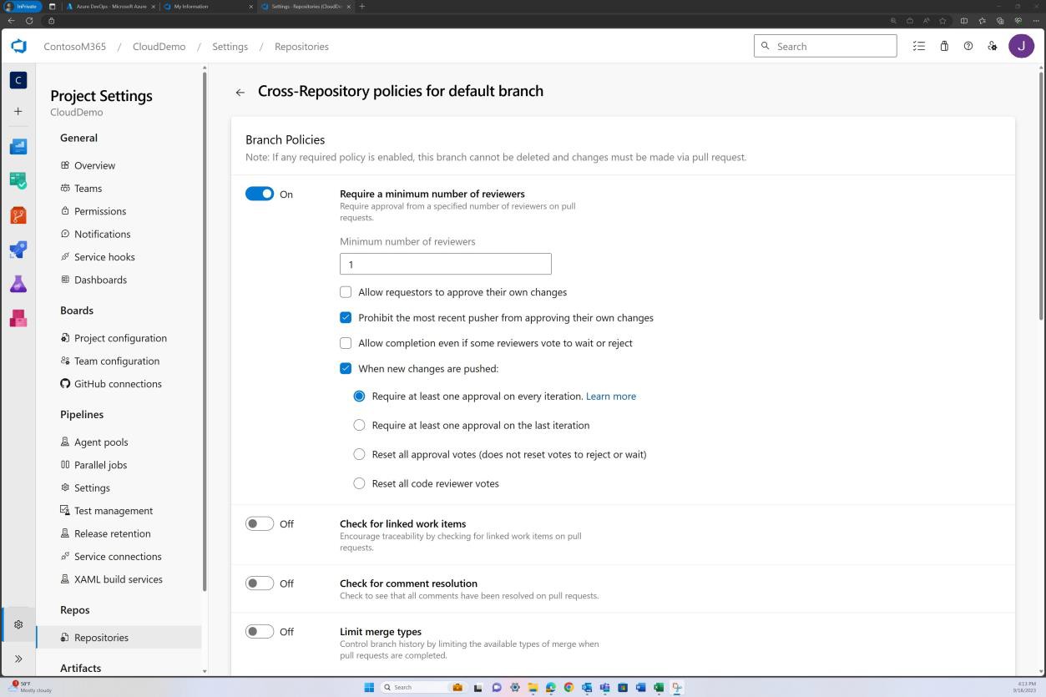
Task: Check Allow requestors to approve their own changes
Action: coord(346,292)
